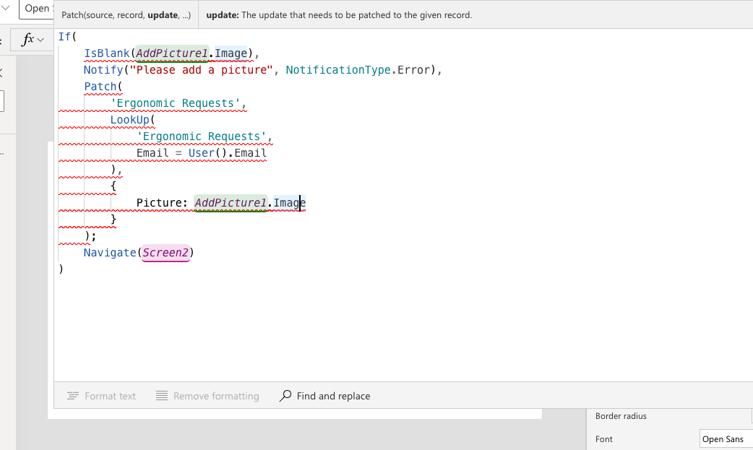Click the Format text button label
Screen dimensions: 753x450
tap(110, 395)
